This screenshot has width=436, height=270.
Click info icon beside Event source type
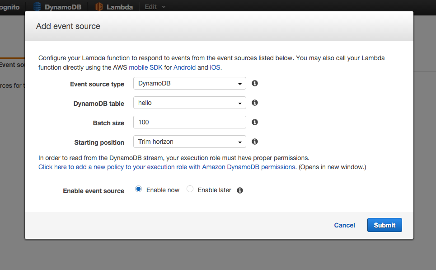coord(255,83)
